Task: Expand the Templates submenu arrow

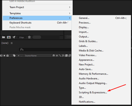Action: 70,13
